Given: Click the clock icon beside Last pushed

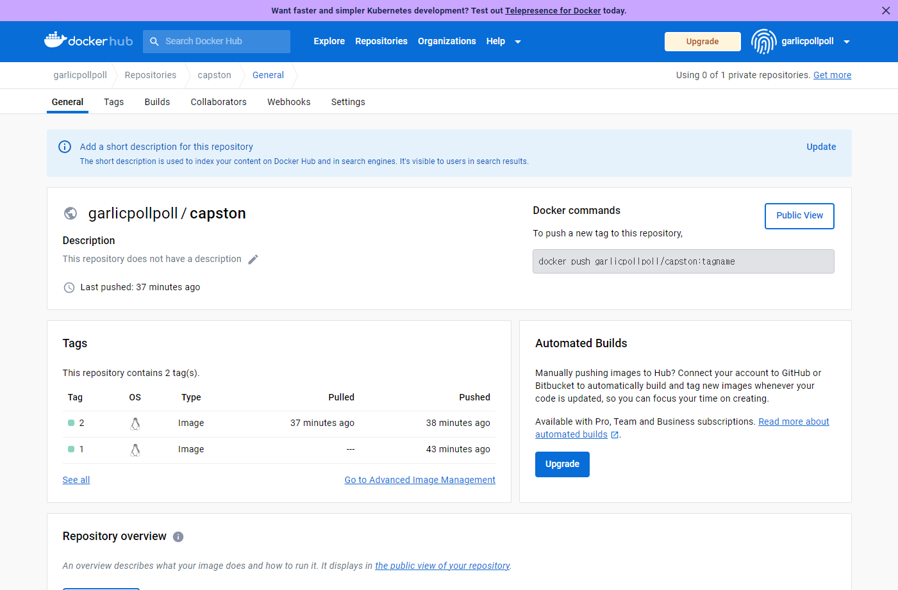Looking at the screenshot, I should (x=69, y=288).
